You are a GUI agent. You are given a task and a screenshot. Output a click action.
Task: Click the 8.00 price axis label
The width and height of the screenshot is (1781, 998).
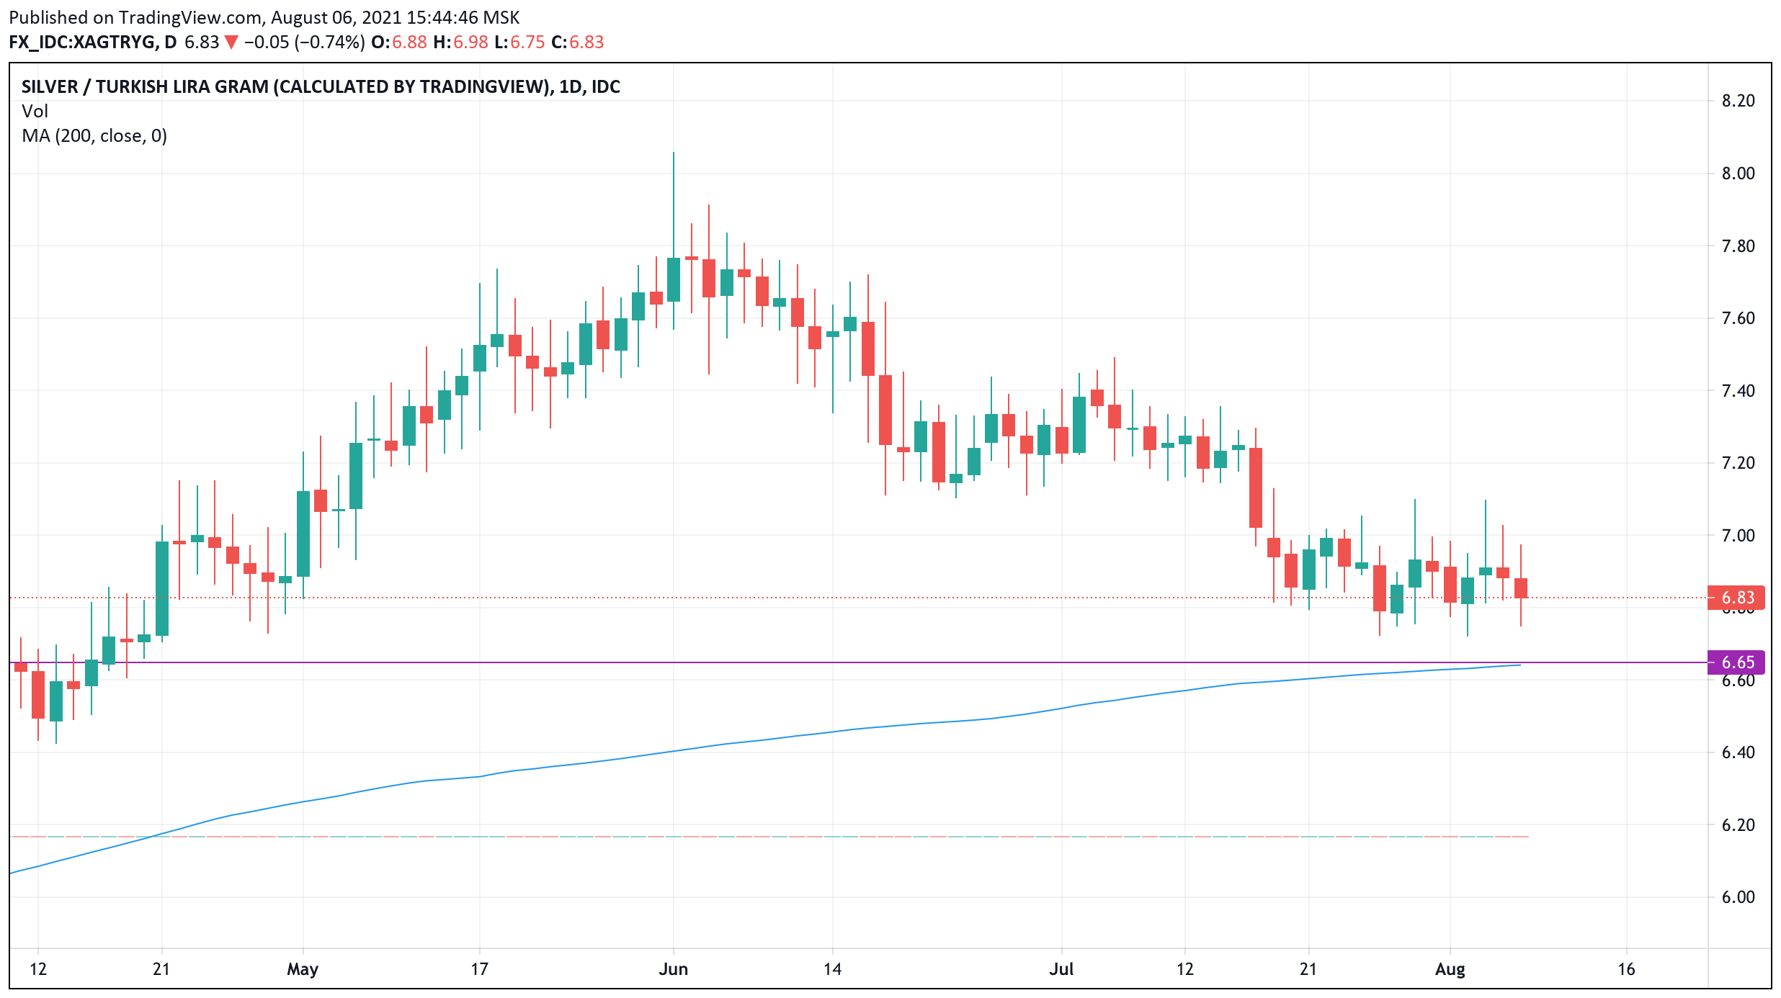(x=1738, y=174)
